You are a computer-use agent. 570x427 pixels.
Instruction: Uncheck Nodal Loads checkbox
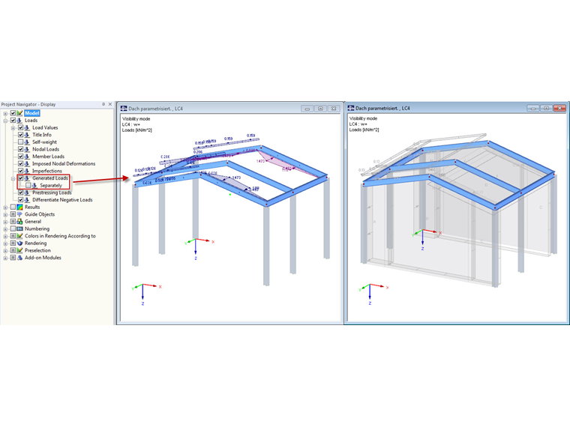coord(21,149)
